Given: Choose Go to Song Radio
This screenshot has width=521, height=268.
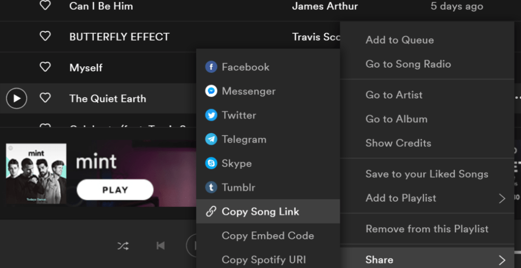Looking at the screenshot, I should [408, 64].
